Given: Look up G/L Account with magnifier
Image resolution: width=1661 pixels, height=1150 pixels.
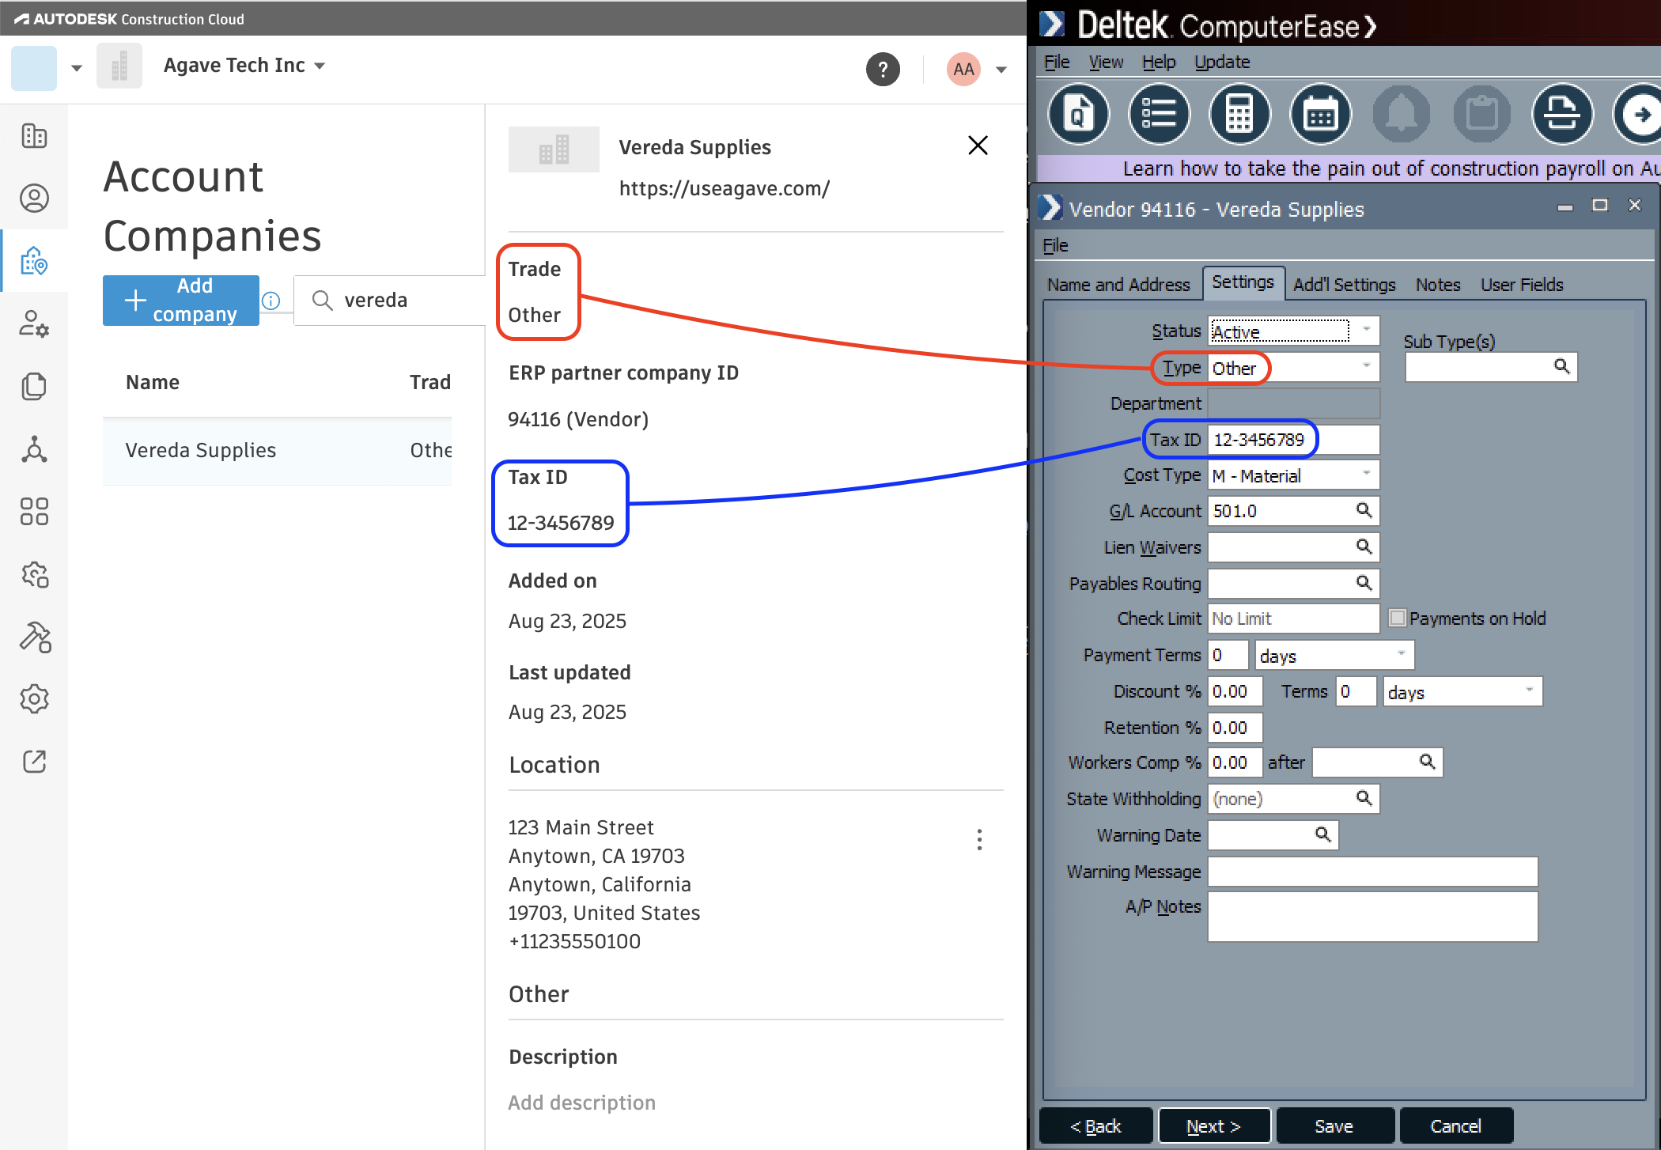Looking at the screenshot, I should pyautogui.click(x=1364, y=510).
